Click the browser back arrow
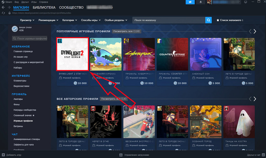 click(x=3, y=7)
